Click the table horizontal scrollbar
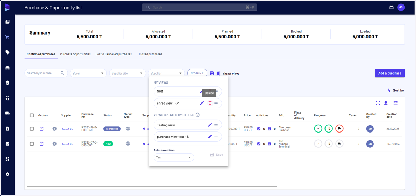 click(152, 187)
